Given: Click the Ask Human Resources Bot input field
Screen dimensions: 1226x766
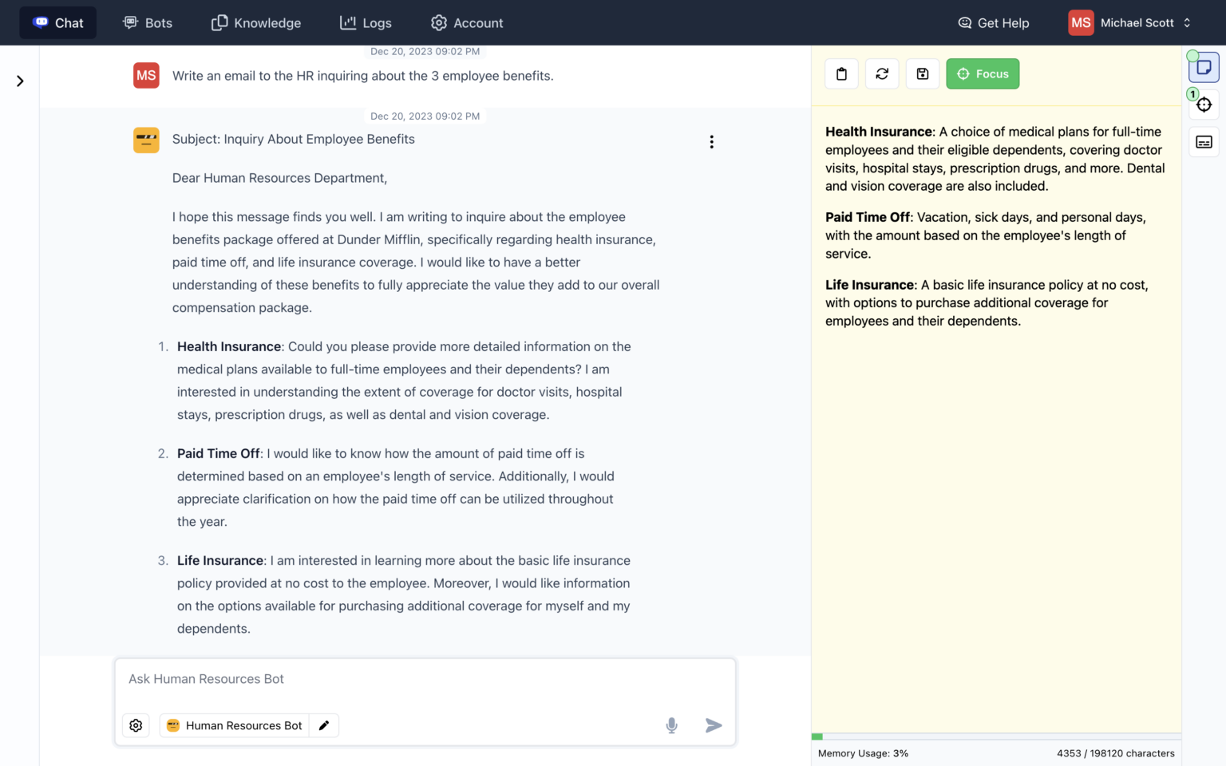Looking at the screenshot, I should tap(425, 679).
